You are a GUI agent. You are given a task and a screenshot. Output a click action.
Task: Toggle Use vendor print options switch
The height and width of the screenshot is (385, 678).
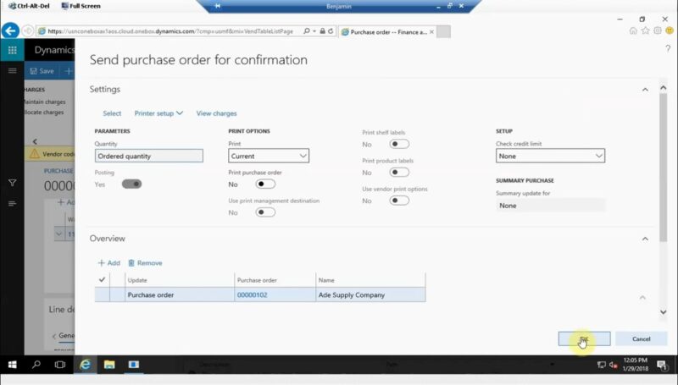point(399,201)
